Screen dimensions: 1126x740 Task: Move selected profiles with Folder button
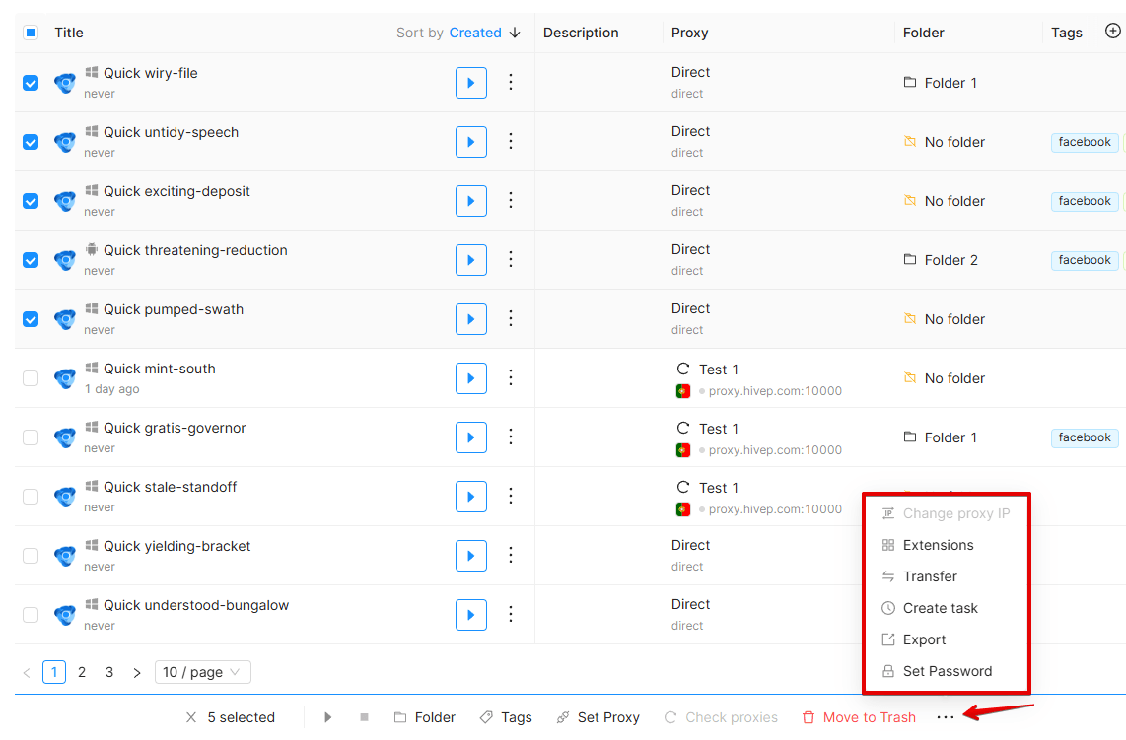[424, 717]
